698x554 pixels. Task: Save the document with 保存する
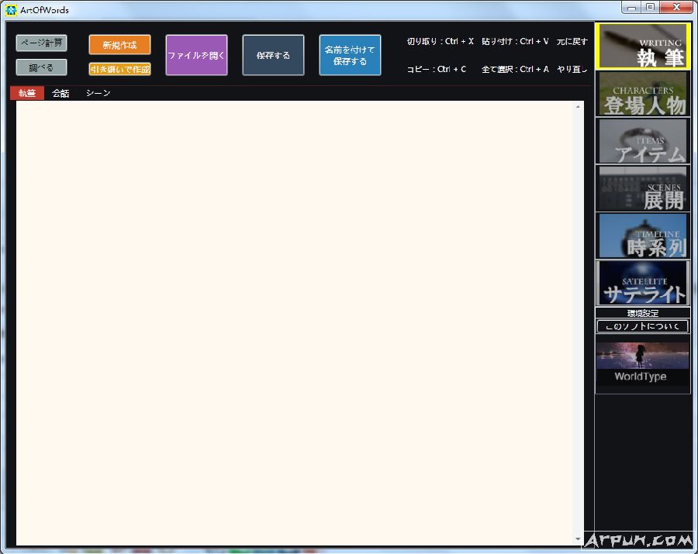click(273, 55)
